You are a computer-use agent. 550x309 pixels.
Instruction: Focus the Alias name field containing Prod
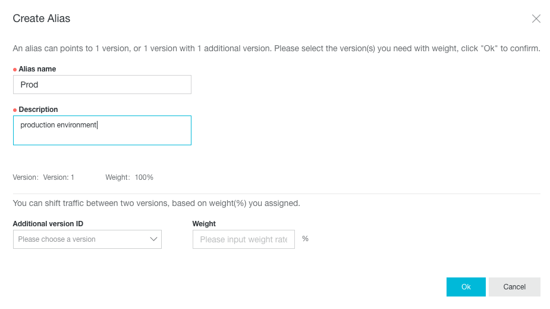point(102,85)
